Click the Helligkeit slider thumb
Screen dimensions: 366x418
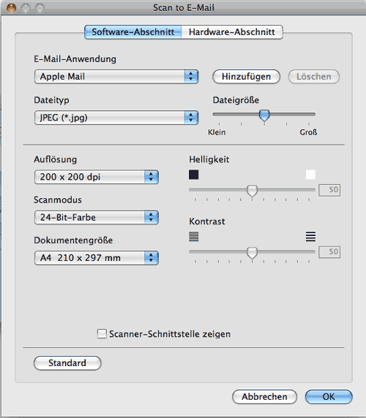tap(252, 191)
